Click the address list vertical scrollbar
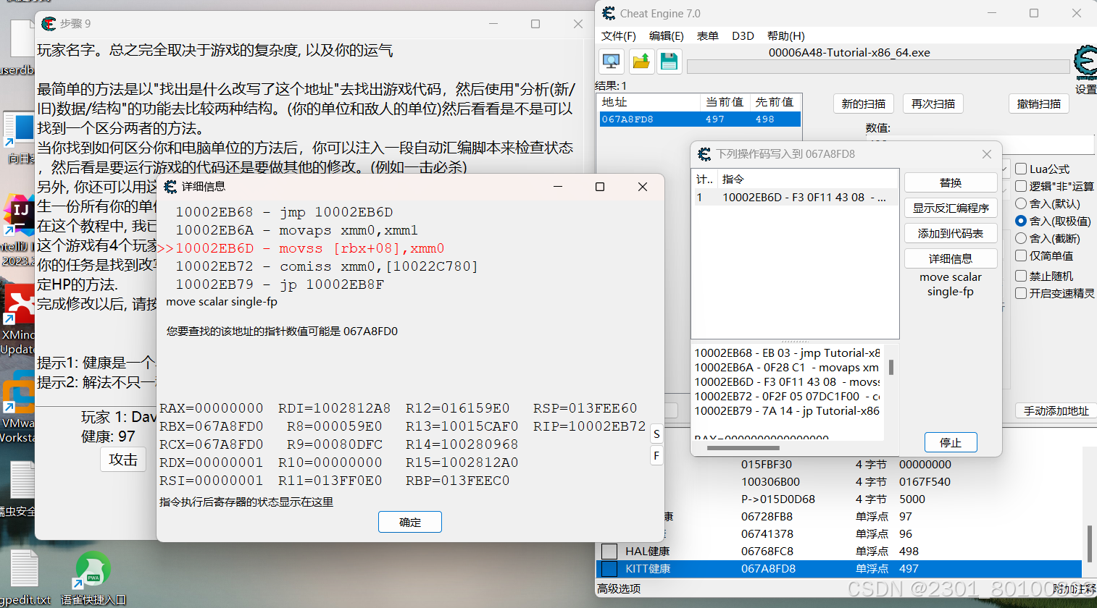Image resolution: width=1097 pixels, height=608 pixels. (x=1088, y=543)
